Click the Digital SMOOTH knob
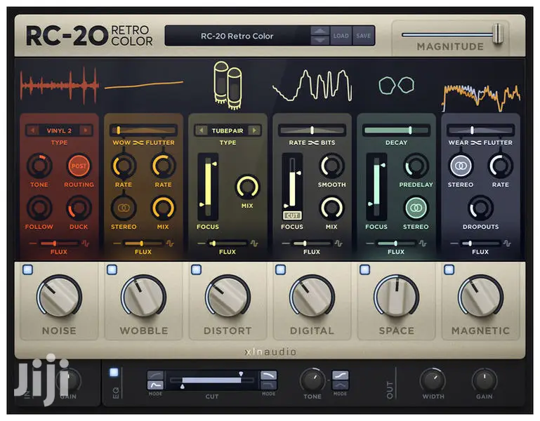The width and height of the screenshot is (540, 421). click(x=331, y=166)
